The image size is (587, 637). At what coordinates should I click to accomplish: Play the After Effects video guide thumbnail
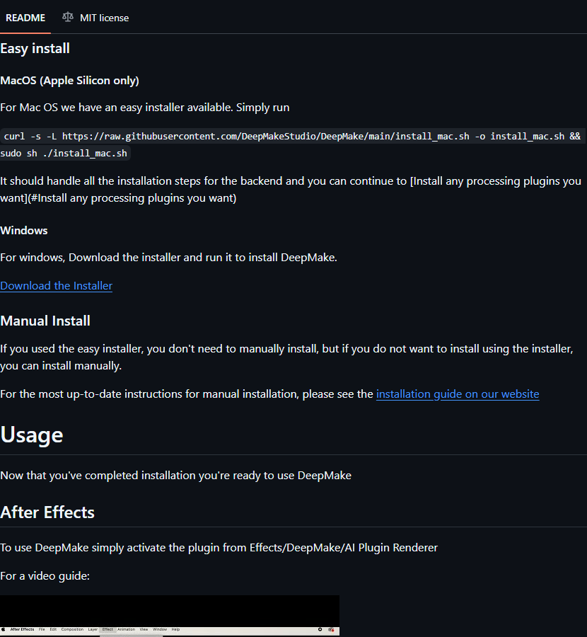pyautogui.click(x=170, y=616)
